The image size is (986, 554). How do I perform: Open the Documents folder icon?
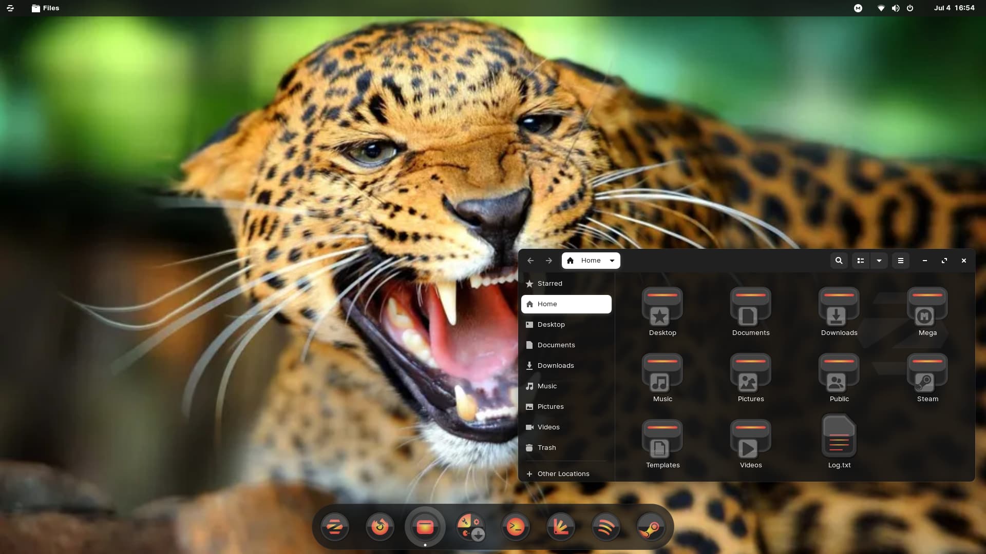[x=751, y=307]
